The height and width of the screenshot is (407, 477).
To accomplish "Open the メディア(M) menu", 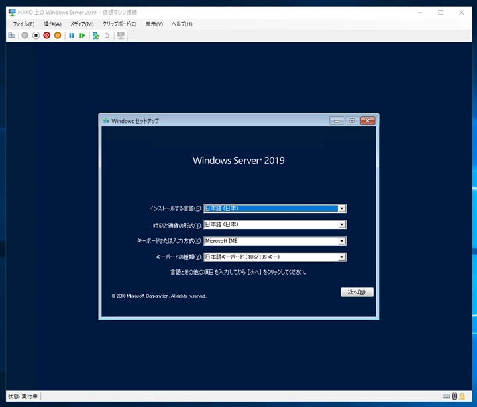I will [x=82, y=24].
